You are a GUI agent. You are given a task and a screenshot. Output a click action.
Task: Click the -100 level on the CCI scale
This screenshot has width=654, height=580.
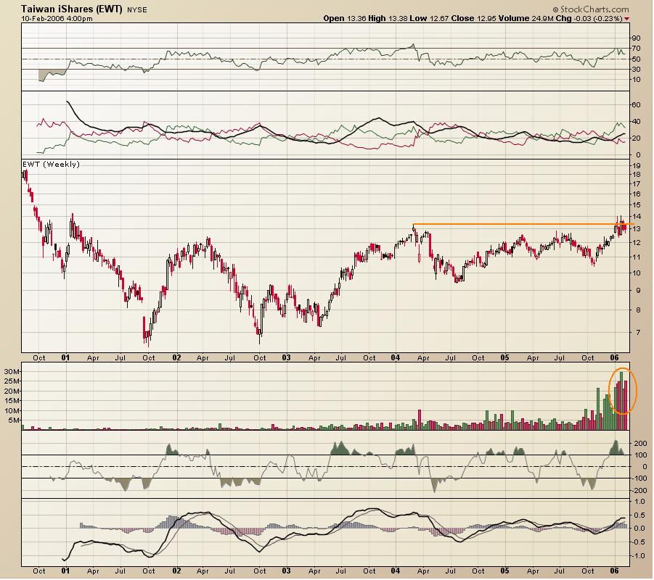coord(639,478)
